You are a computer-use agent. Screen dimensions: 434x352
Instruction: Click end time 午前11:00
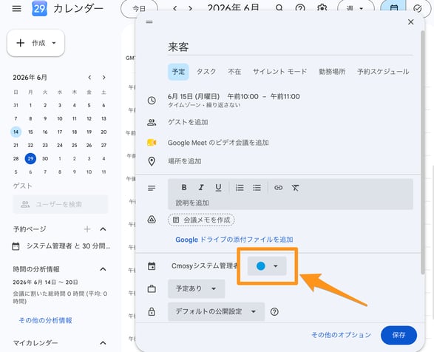[285, 96]
